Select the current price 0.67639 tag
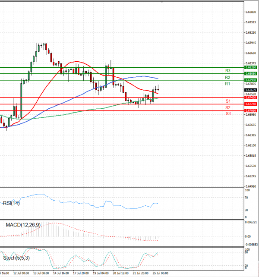The image size is (259, 277). pyautogui.click(x=250, y=90)
